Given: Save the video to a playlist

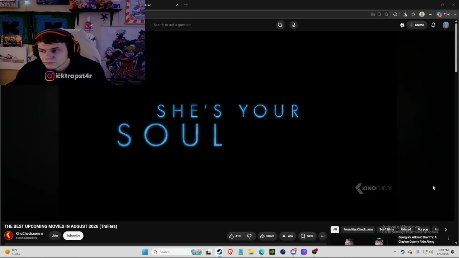Looking at the screenshot, I should [307, 236].
